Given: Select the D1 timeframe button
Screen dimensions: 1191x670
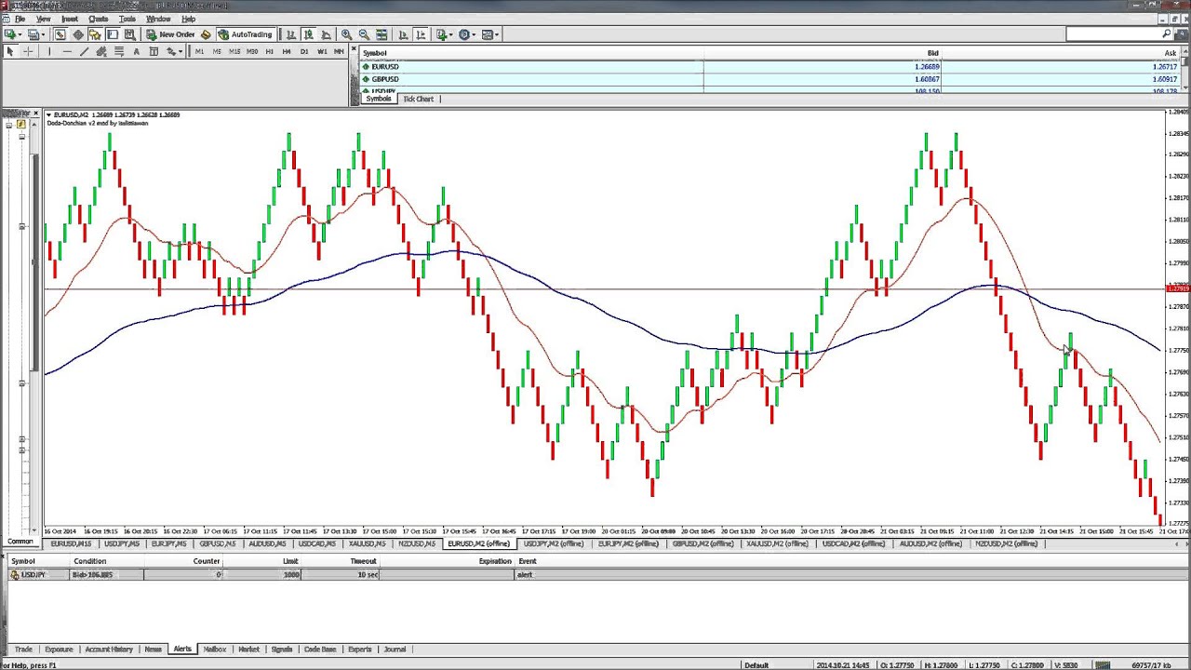Looking at the screenshot, I should point(304,51).
